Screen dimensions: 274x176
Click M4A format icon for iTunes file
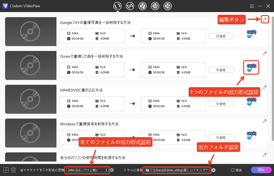(x=251, y=67)
